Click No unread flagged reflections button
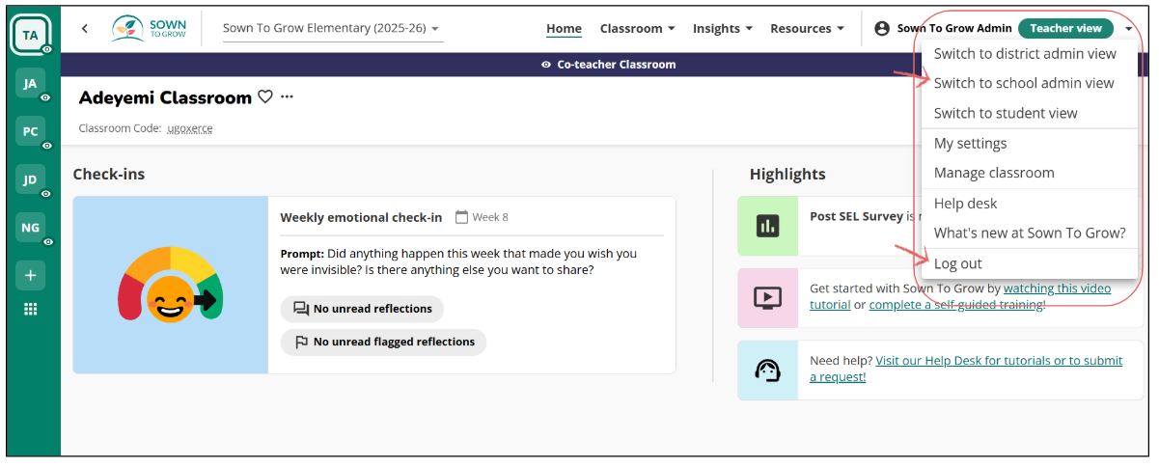Viewport: 1159px width, 467px height. pyautogui.click(x=383, y=342)
